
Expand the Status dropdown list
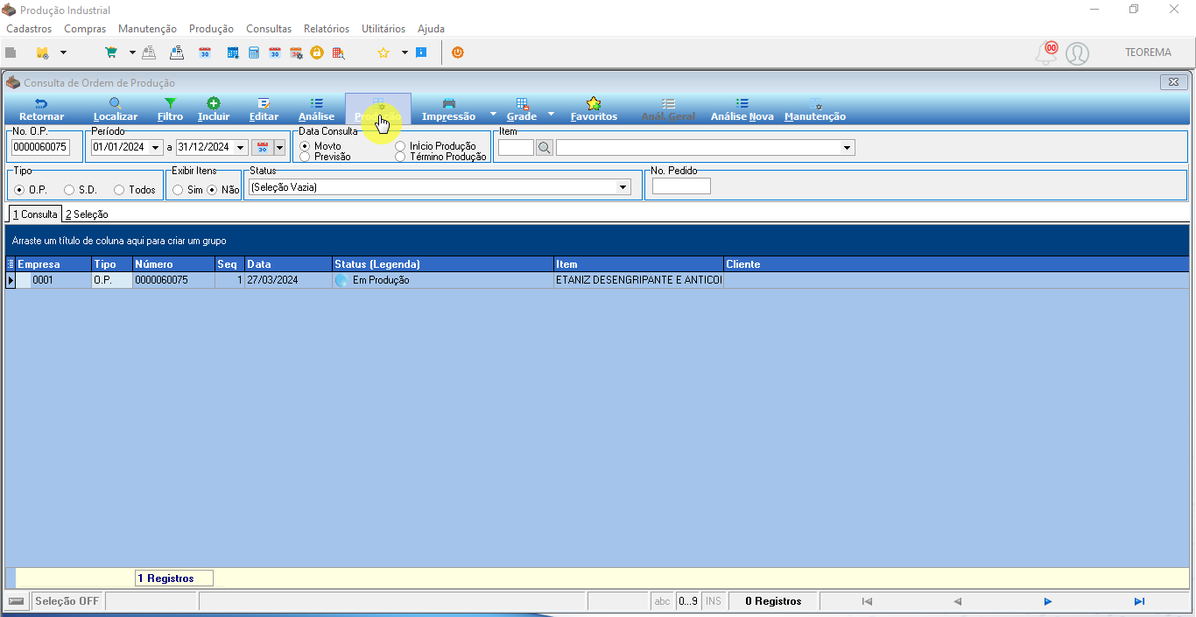[623, 187]
